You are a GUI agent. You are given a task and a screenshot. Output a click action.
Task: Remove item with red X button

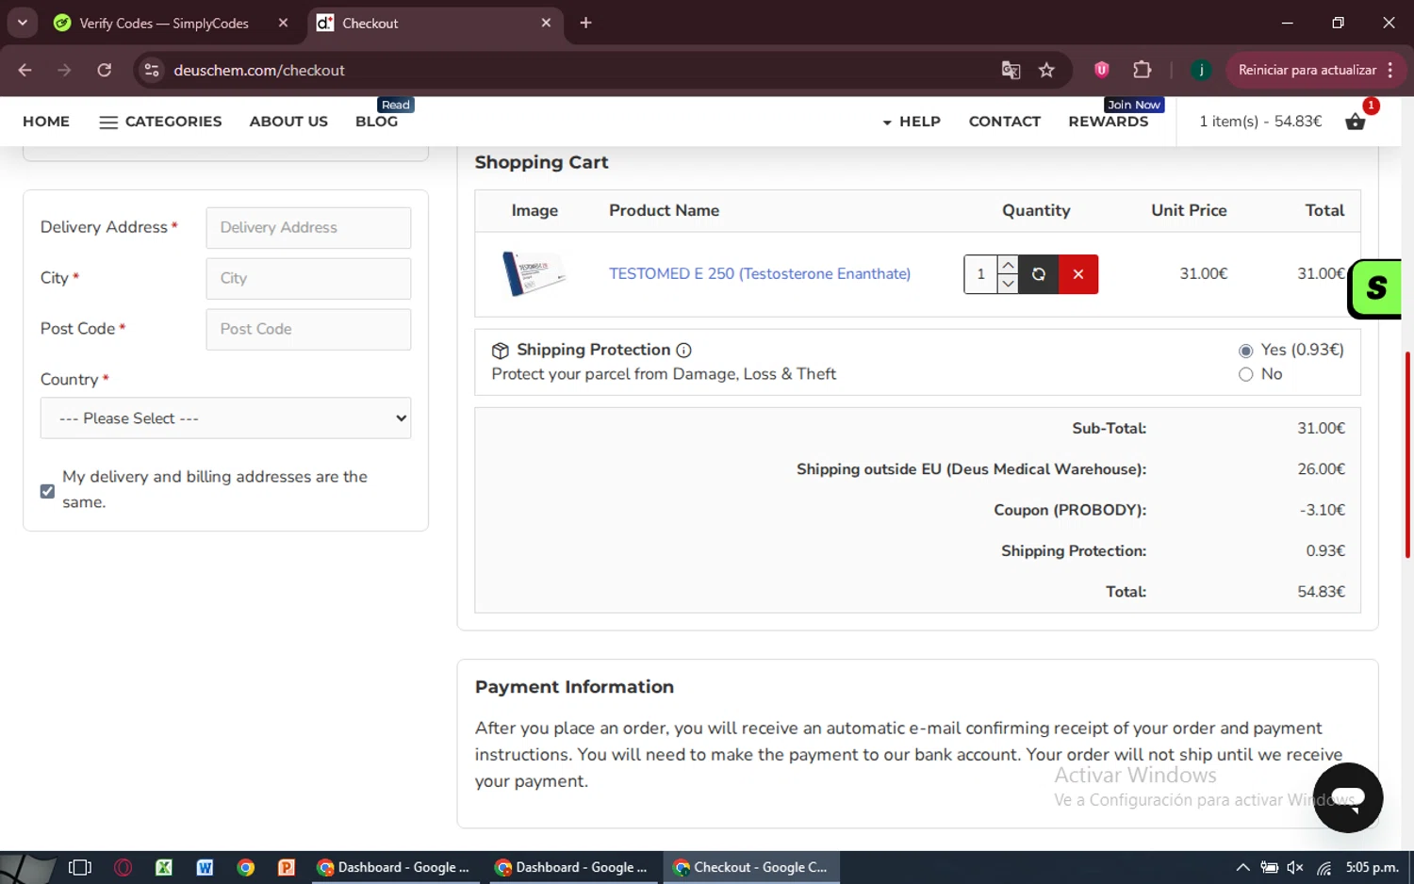1078,274
